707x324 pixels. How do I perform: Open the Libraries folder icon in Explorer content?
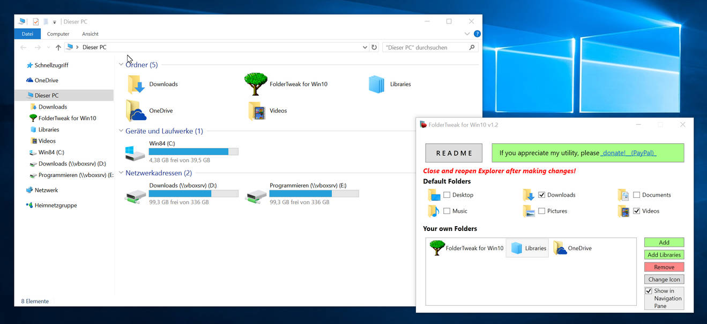377,84
